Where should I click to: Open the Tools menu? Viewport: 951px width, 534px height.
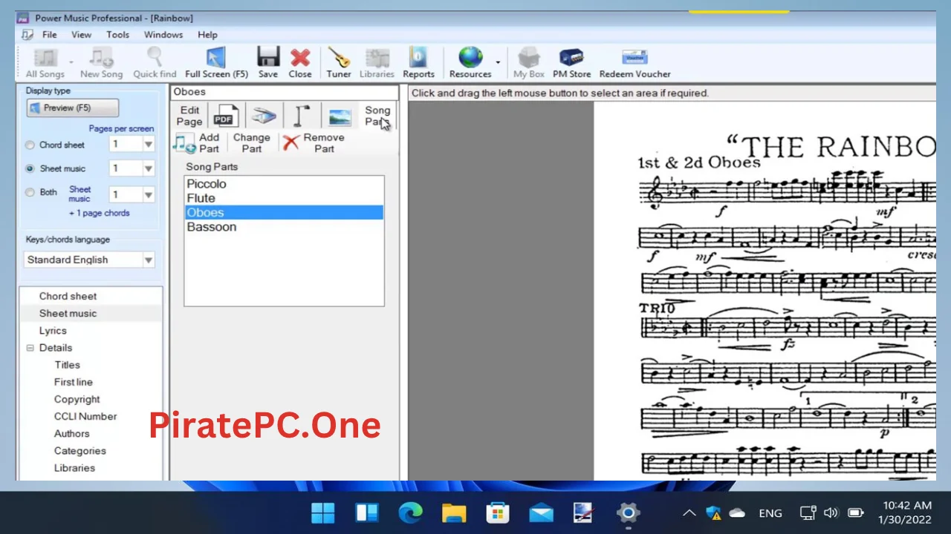click(117, 35)
